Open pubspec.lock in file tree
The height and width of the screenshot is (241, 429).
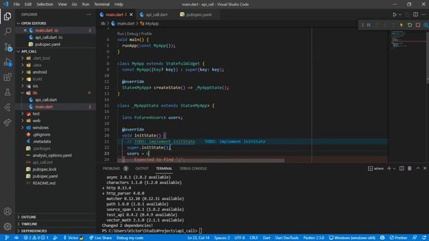45,169
